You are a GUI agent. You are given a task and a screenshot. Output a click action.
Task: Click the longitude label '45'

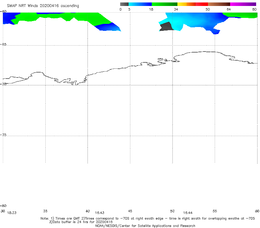tap(130, 211)
